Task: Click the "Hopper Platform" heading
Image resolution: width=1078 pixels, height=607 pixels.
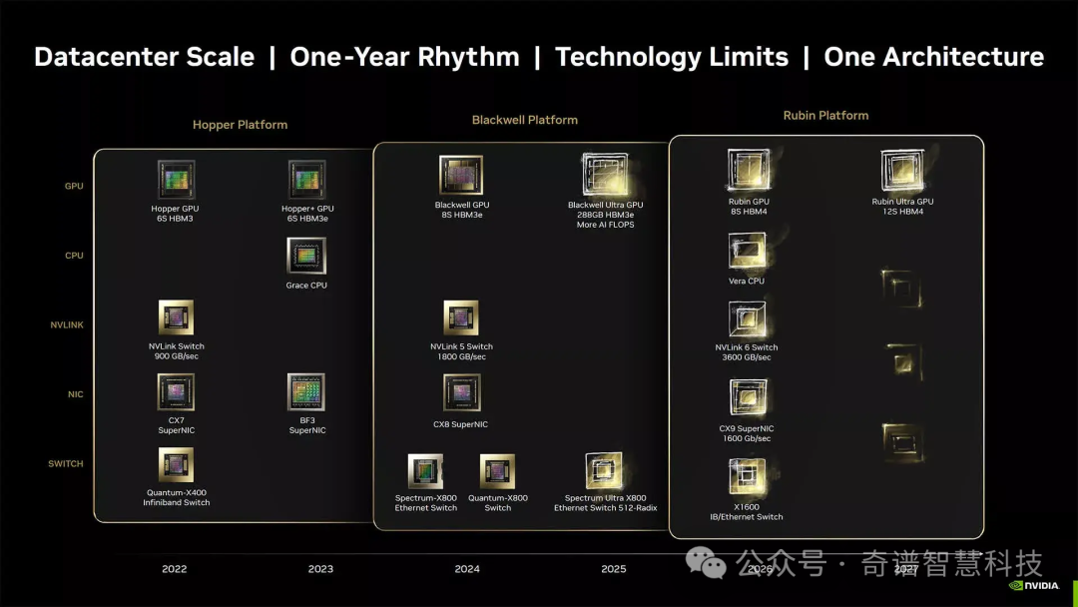Action: (240, 125)
